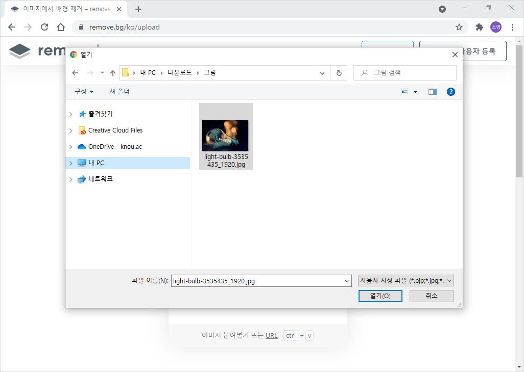
Task: Reload the remove.bg page
Action: (44, 27)
